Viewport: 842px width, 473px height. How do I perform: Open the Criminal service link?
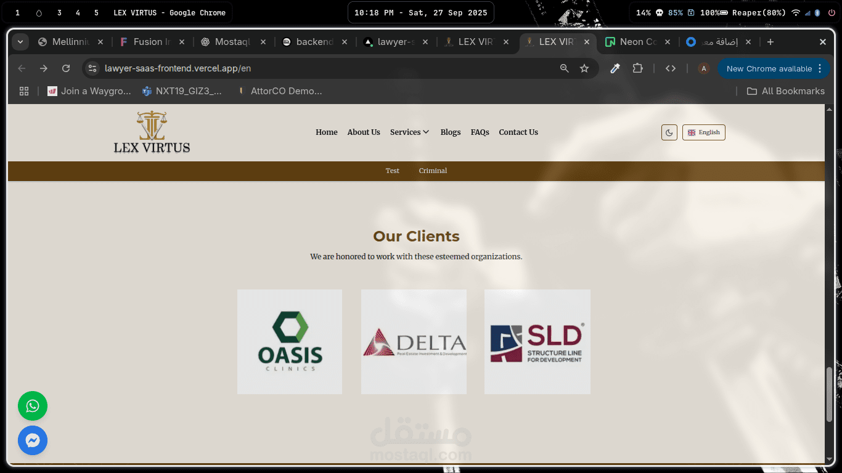pos(433,171)
